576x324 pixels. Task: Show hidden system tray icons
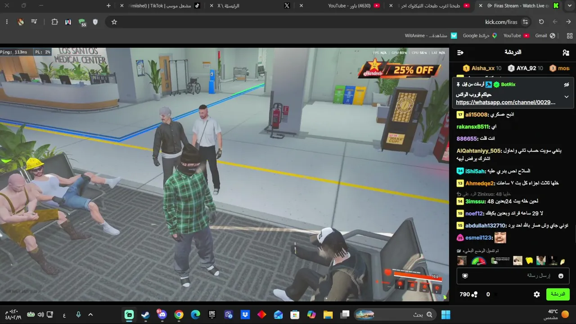coord(90,315)
